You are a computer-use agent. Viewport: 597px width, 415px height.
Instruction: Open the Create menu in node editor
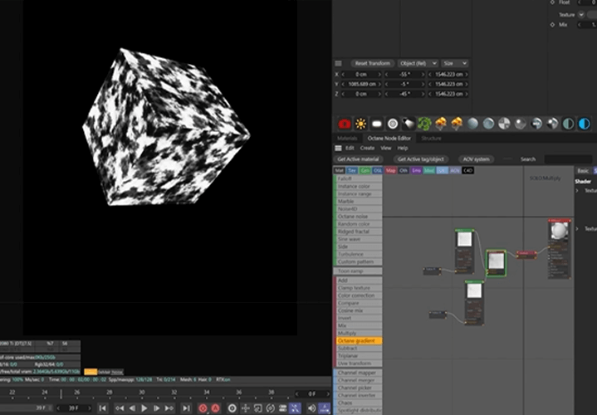(x=367, y=148)
